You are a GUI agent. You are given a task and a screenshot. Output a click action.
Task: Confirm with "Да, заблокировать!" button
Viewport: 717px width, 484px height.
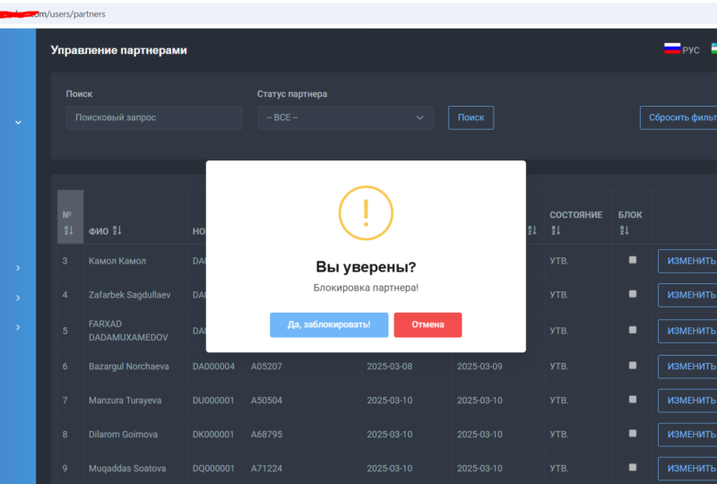point(329,324)
